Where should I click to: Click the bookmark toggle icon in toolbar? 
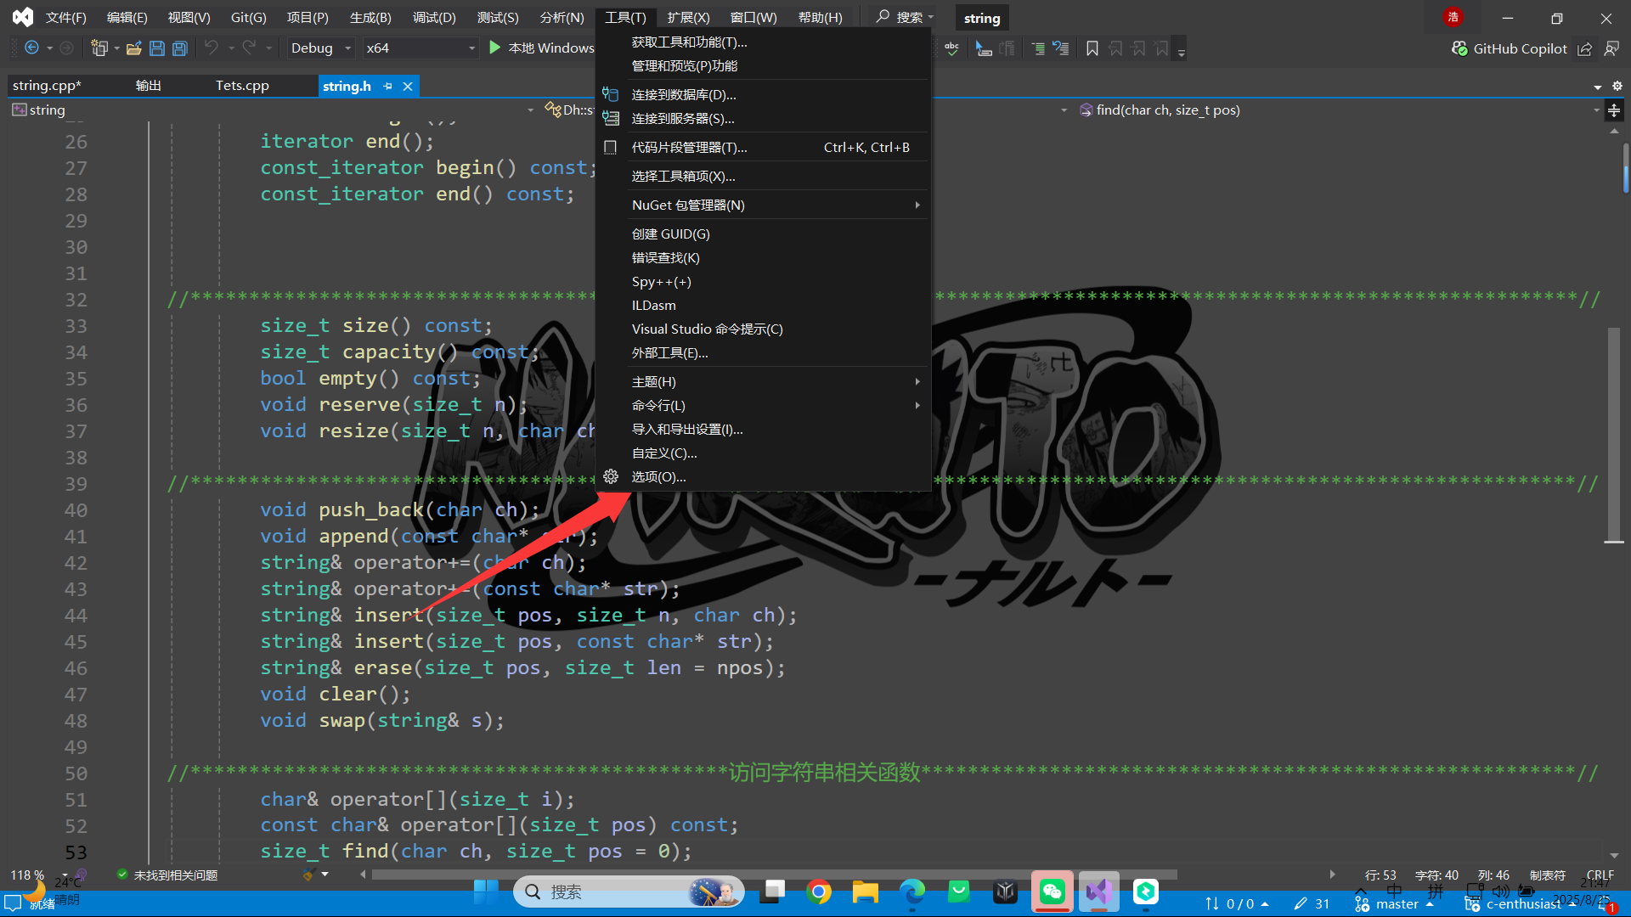pyautogui.click(x=1092, y=48)
